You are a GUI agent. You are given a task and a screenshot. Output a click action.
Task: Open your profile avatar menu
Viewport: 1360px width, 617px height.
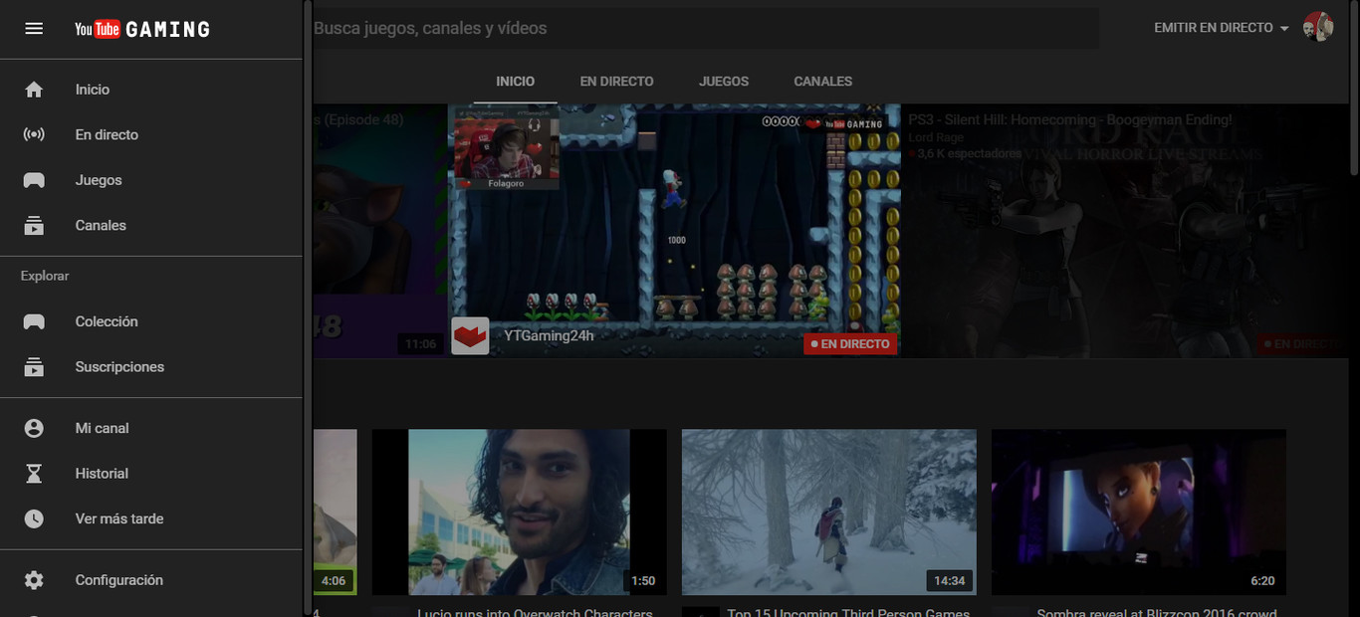click(x=1319, y=27)
